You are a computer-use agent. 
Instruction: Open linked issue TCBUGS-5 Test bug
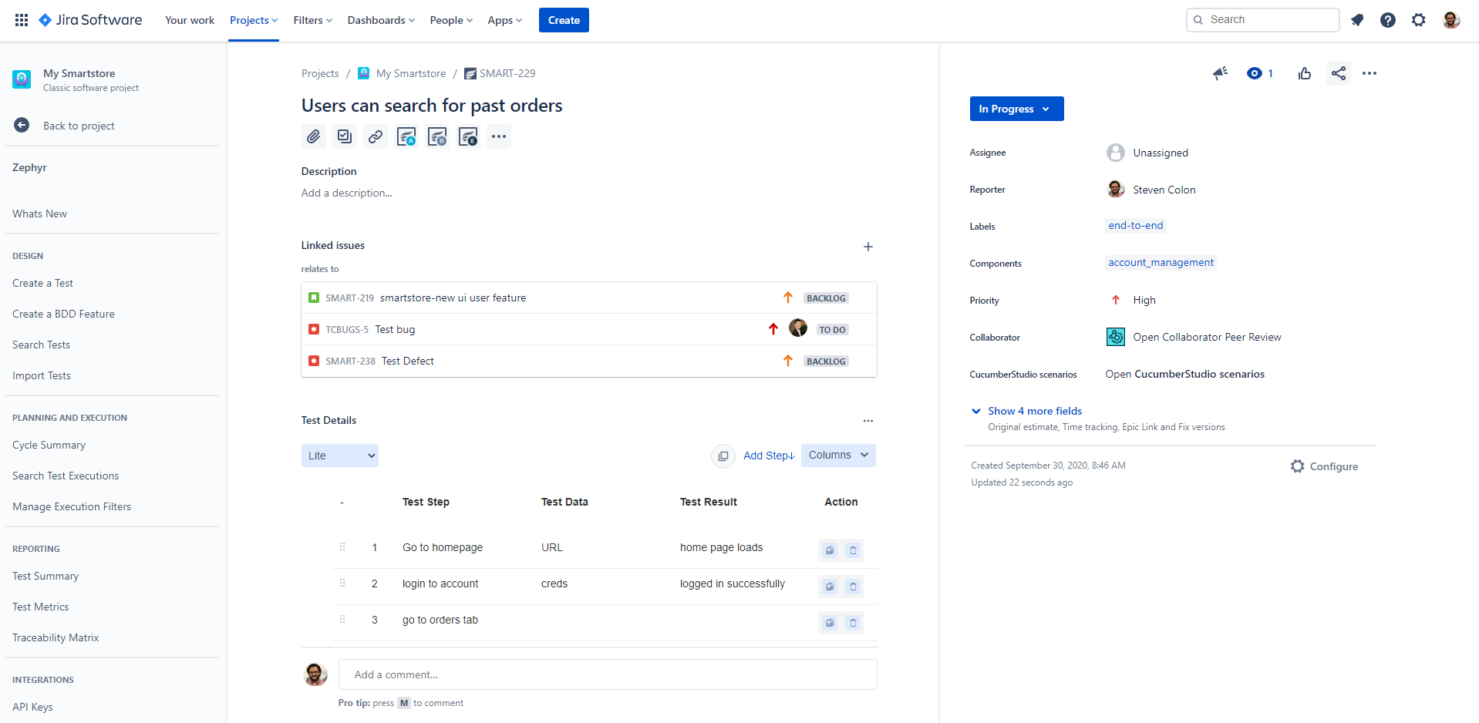tap(589, 329)
